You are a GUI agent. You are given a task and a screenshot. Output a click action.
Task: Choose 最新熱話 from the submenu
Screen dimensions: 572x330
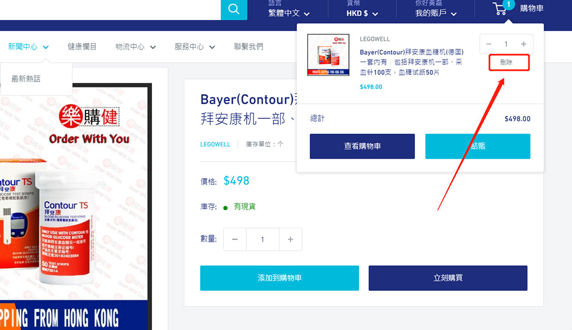tap(26, 79)
